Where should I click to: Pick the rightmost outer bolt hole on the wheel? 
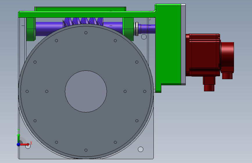145,91
